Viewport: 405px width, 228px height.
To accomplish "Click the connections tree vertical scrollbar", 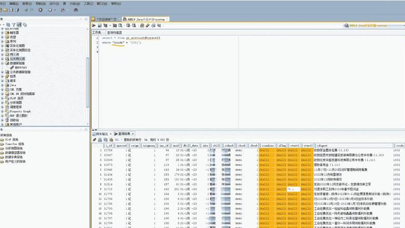I will click(x=88, y=82).
